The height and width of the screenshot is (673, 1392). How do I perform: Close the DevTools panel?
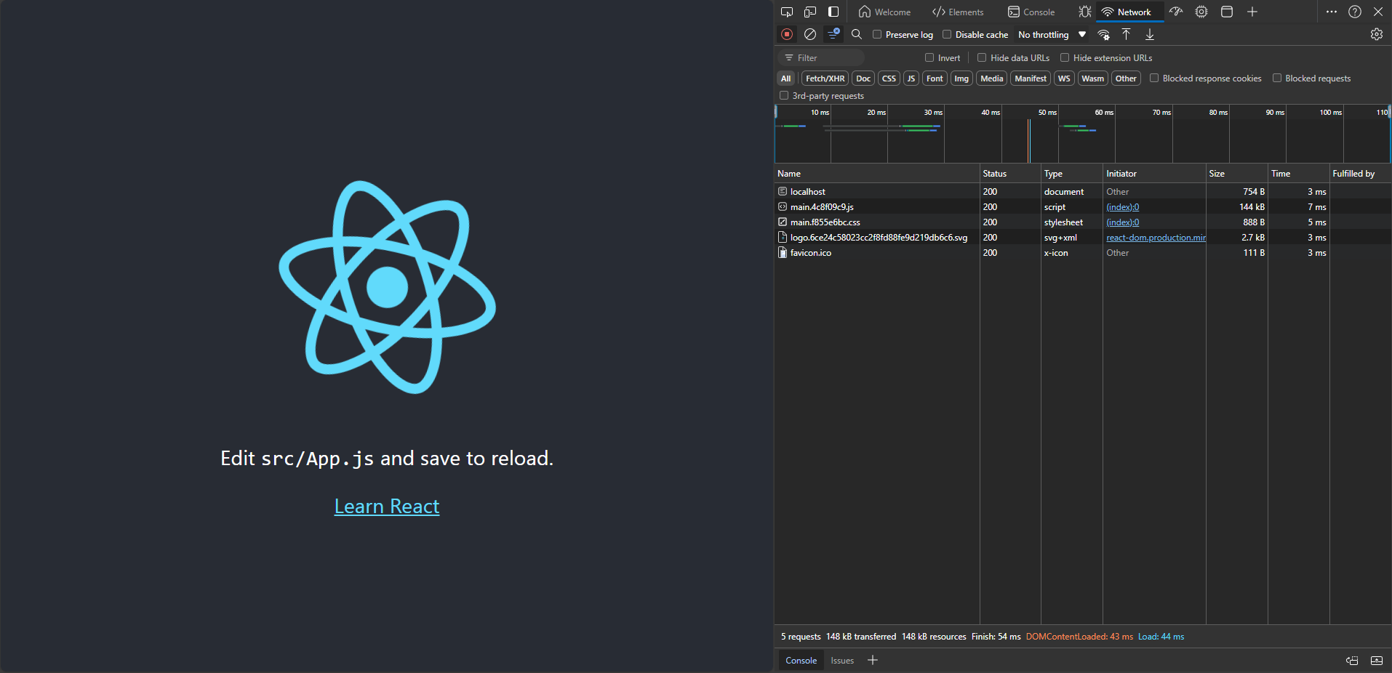(1378, 12)
